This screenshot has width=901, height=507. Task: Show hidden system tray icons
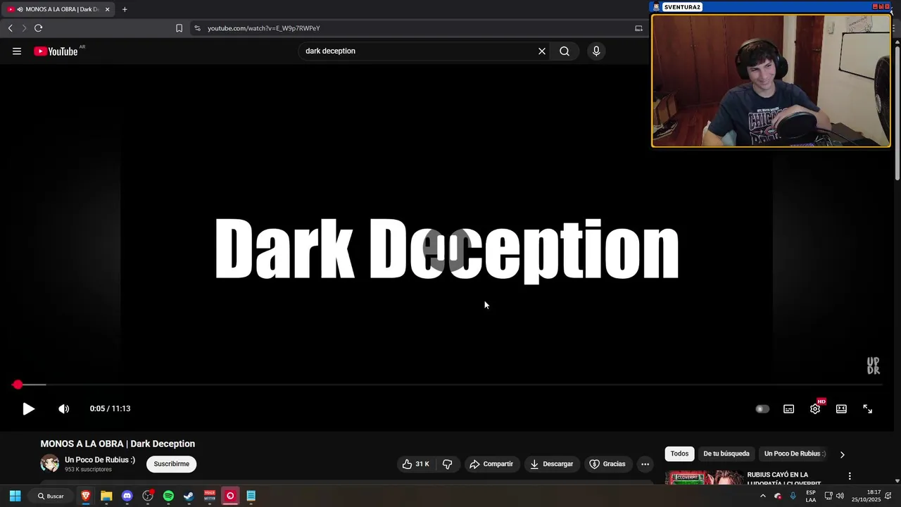(x=762, y=496)
